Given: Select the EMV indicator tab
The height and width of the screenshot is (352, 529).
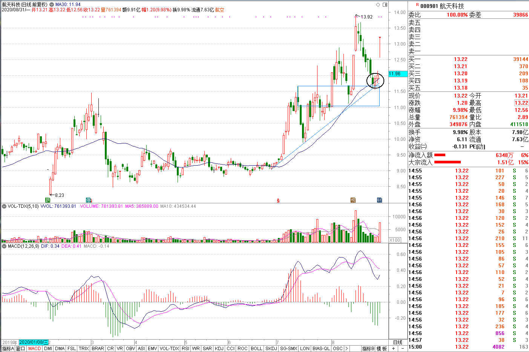Looking at the screenshot, I should click(152, 349).
